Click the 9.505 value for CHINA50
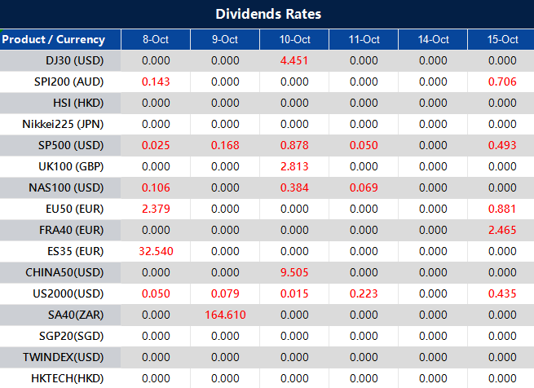 [x=294, y=272]
